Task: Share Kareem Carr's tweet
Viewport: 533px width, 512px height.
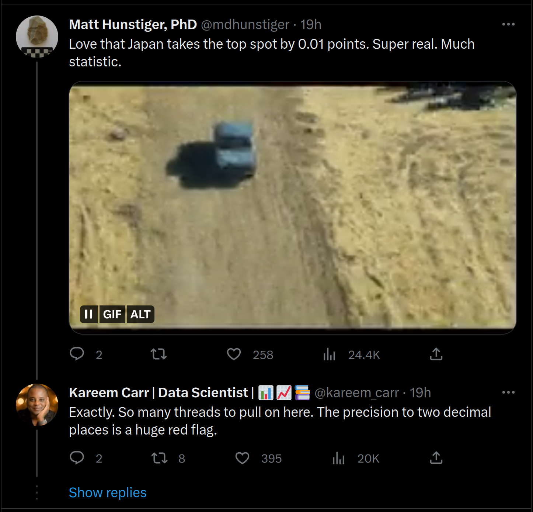Action: click(436, 458)
